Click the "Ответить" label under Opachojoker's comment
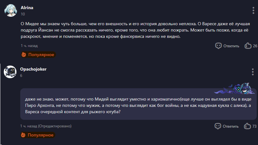 tap(231, 126)
